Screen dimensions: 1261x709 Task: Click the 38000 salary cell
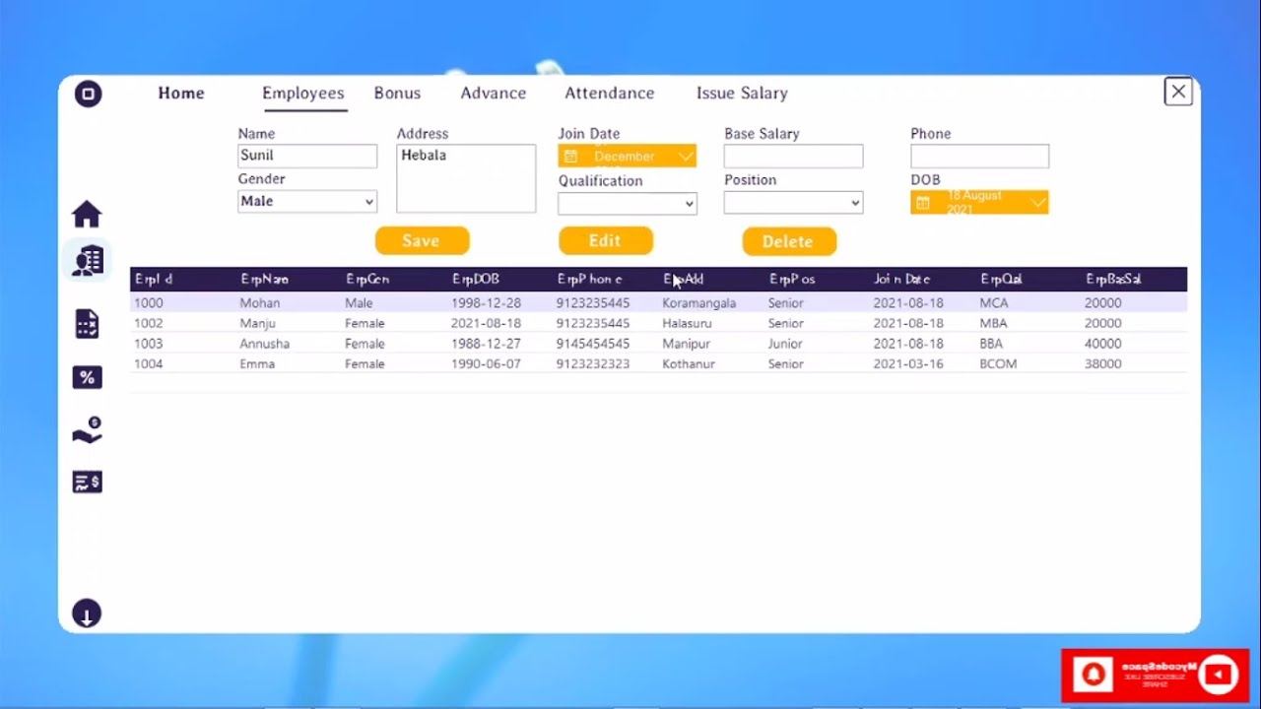(x=1103, y=363)
